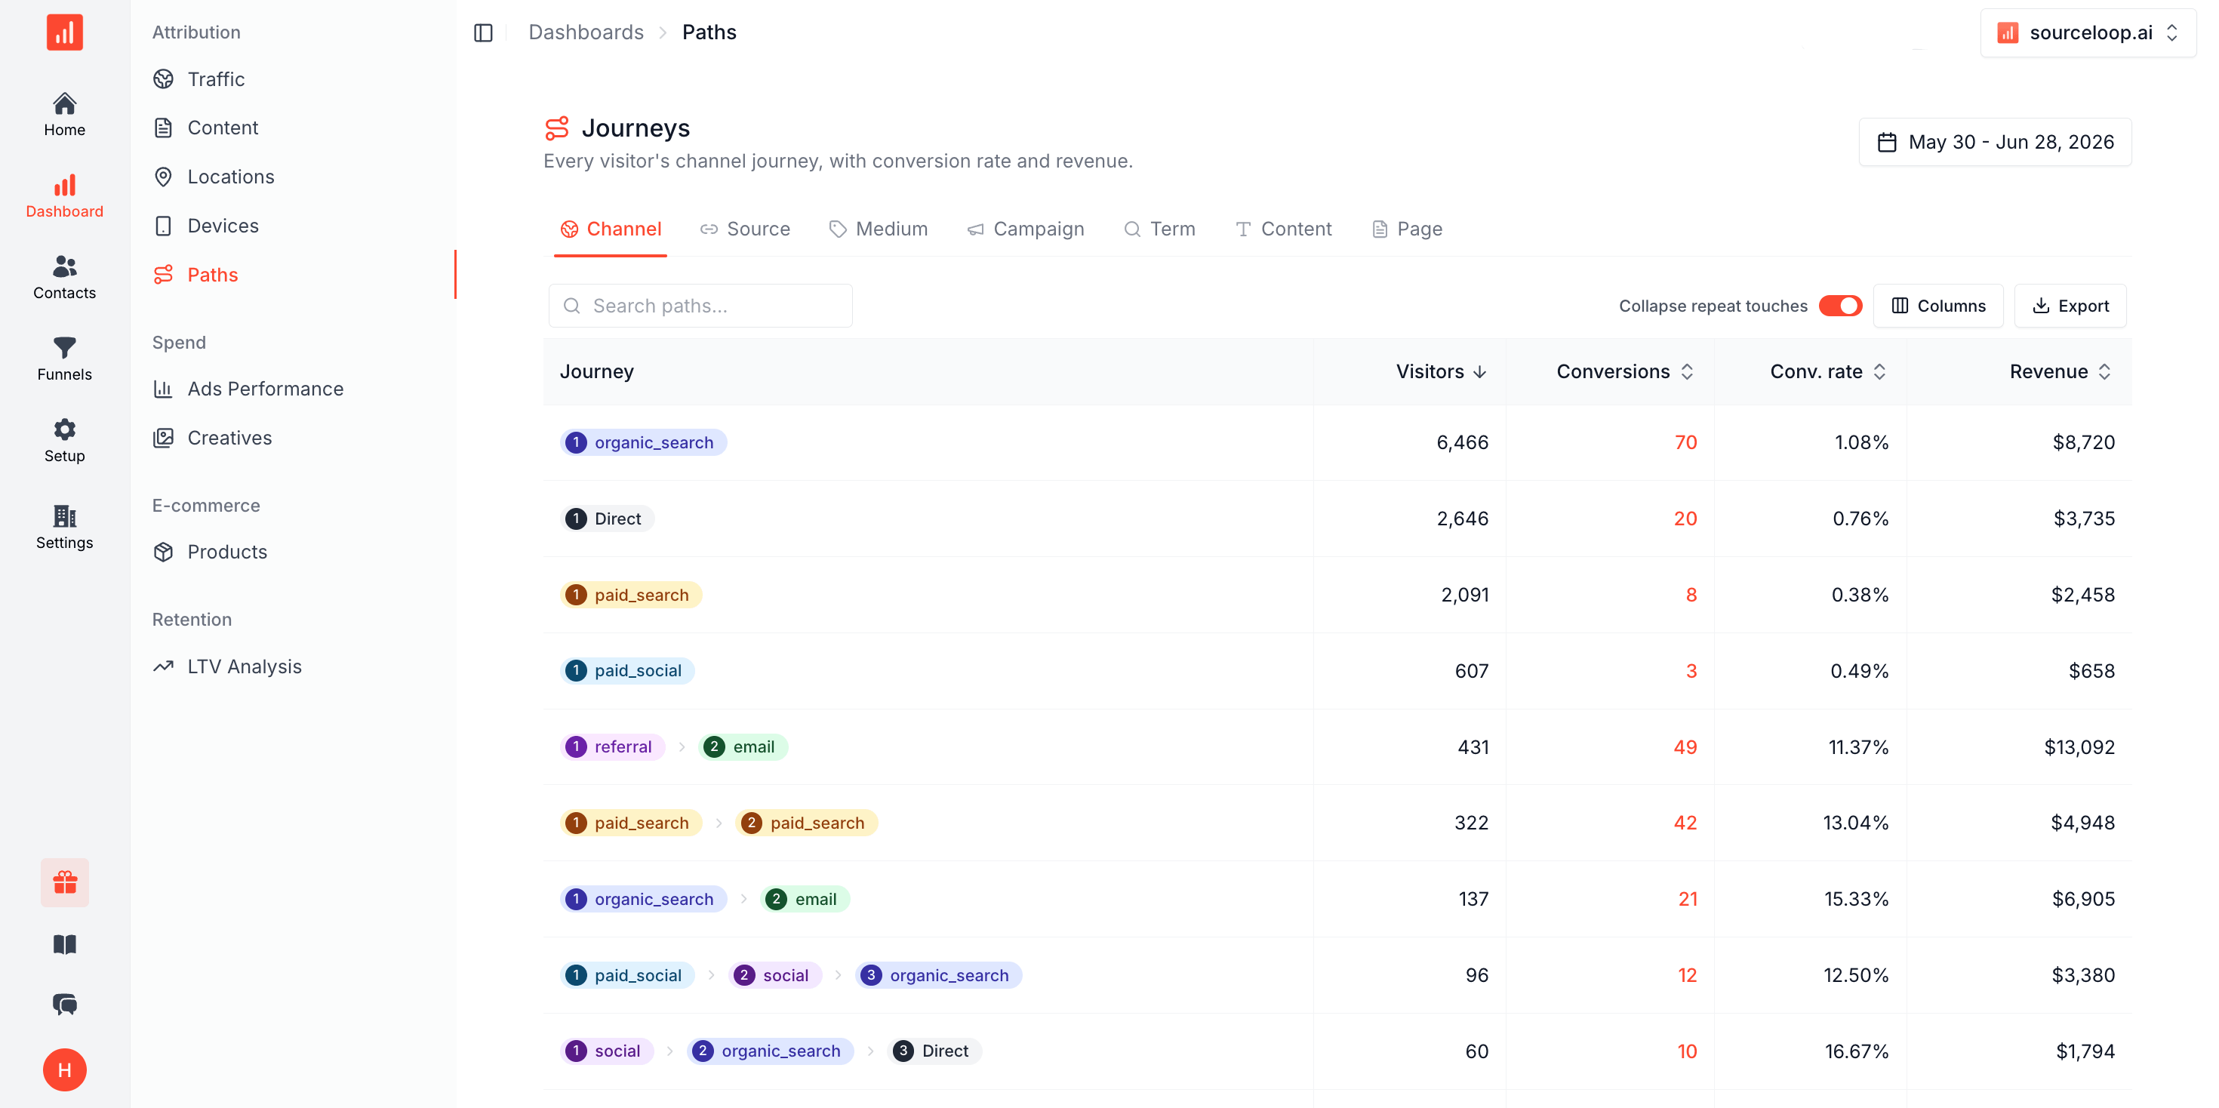
Task: Click the Journey column header
Action: [x=597, y=371]
